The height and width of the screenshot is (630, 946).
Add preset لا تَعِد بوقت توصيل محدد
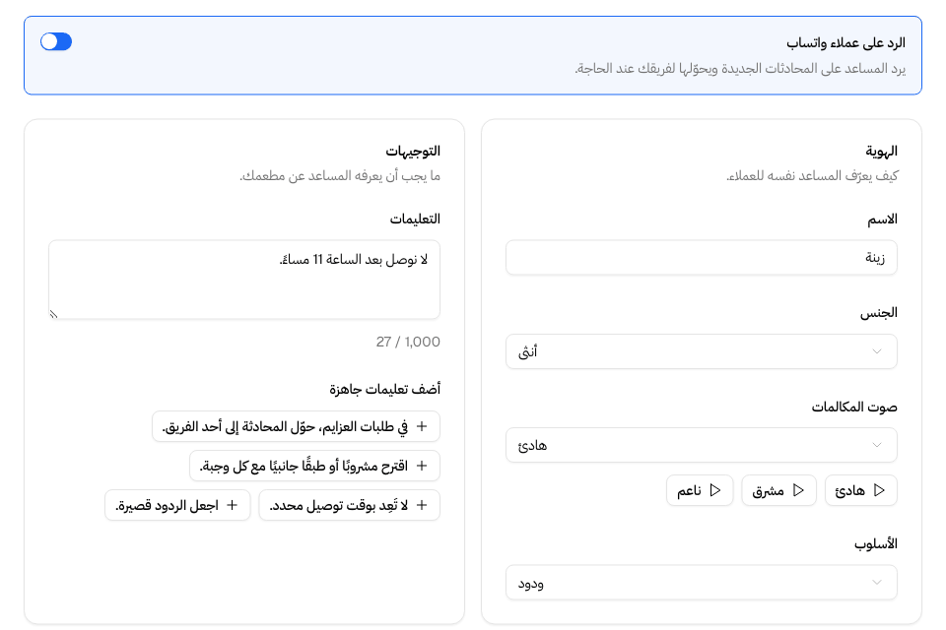coord(349,505)
